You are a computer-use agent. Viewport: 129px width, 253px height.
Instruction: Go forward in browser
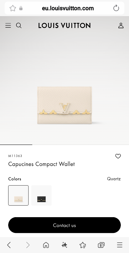point(28,245)
